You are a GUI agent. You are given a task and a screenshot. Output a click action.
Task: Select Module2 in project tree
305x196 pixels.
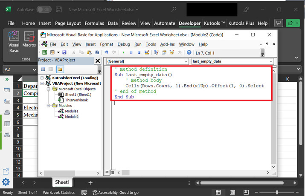point(72,117)
